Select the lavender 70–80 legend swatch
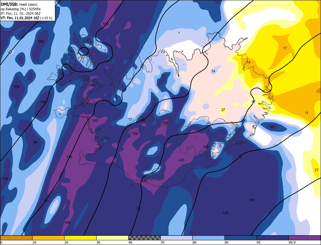Viewport: 321px width, 245px height. 177,238
